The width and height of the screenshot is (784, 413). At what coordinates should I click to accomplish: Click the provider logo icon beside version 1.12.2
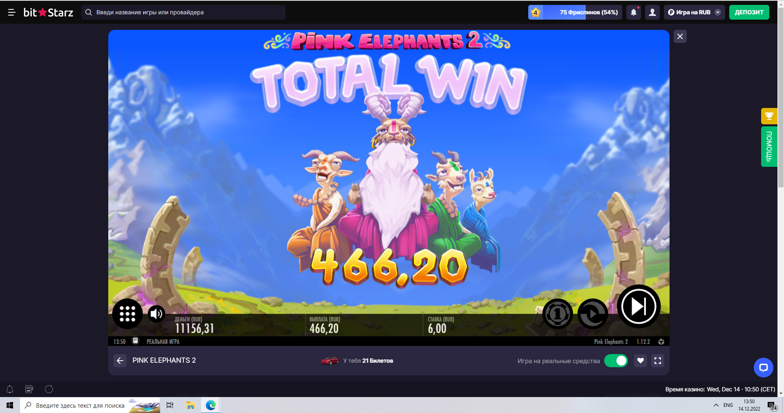pos(661,341)
